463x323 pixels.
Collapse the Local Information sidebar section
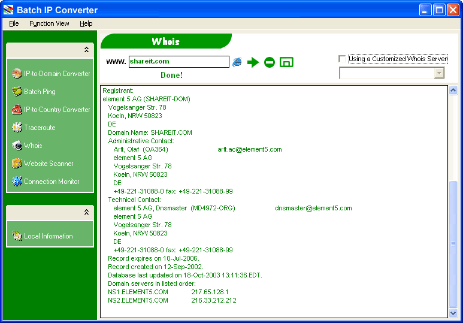pos(86,212)
